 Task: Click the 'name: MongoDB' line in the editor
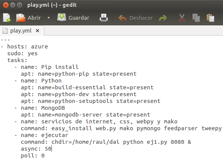coord(43,108)
